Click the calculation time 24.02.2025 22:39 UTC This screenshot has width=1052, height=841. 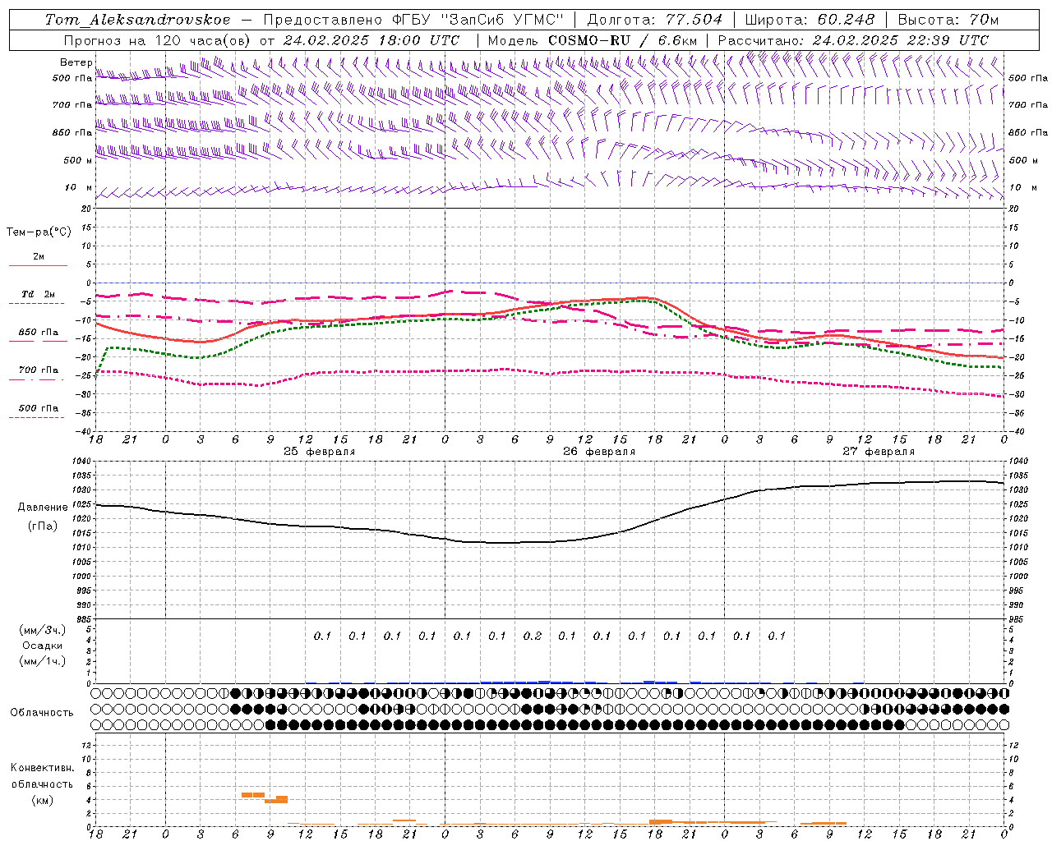pyautogui.click(x=901, y=40)
